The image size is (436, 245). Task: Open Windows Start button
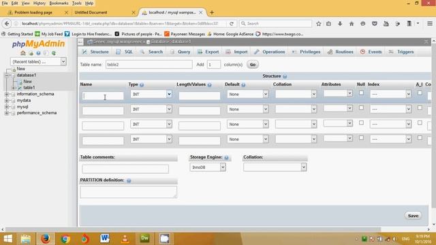click(x=7, y=239)
